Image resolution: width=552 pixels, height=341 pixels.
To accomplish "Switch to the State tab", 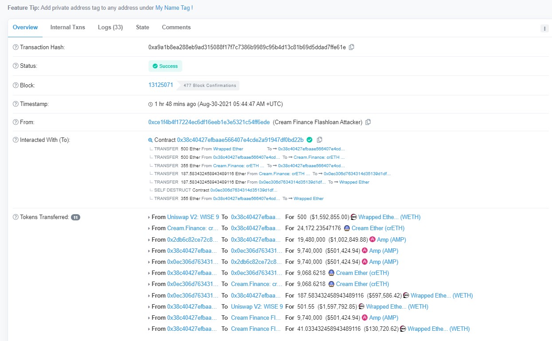I will pyautogui.click(x=142, y=27).
